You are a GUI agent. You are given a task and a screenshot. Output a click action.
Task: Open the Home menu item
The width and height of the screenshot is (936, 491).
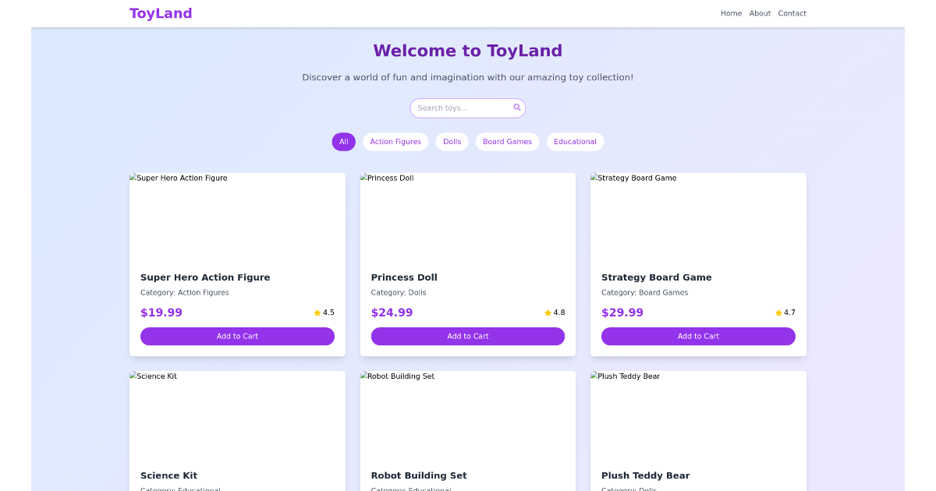coord(731,13)
